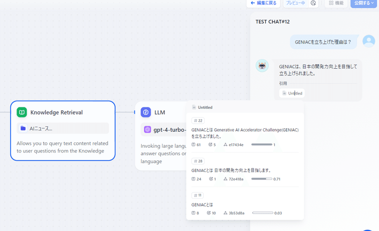Viewport: 379px width, 231px height.
Task: Click the 編集に戻る back button
Action: tap(263, 3)
